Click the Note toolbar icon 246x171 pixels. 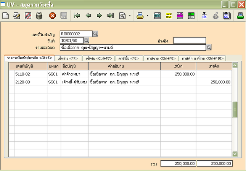tap(157, 16)
